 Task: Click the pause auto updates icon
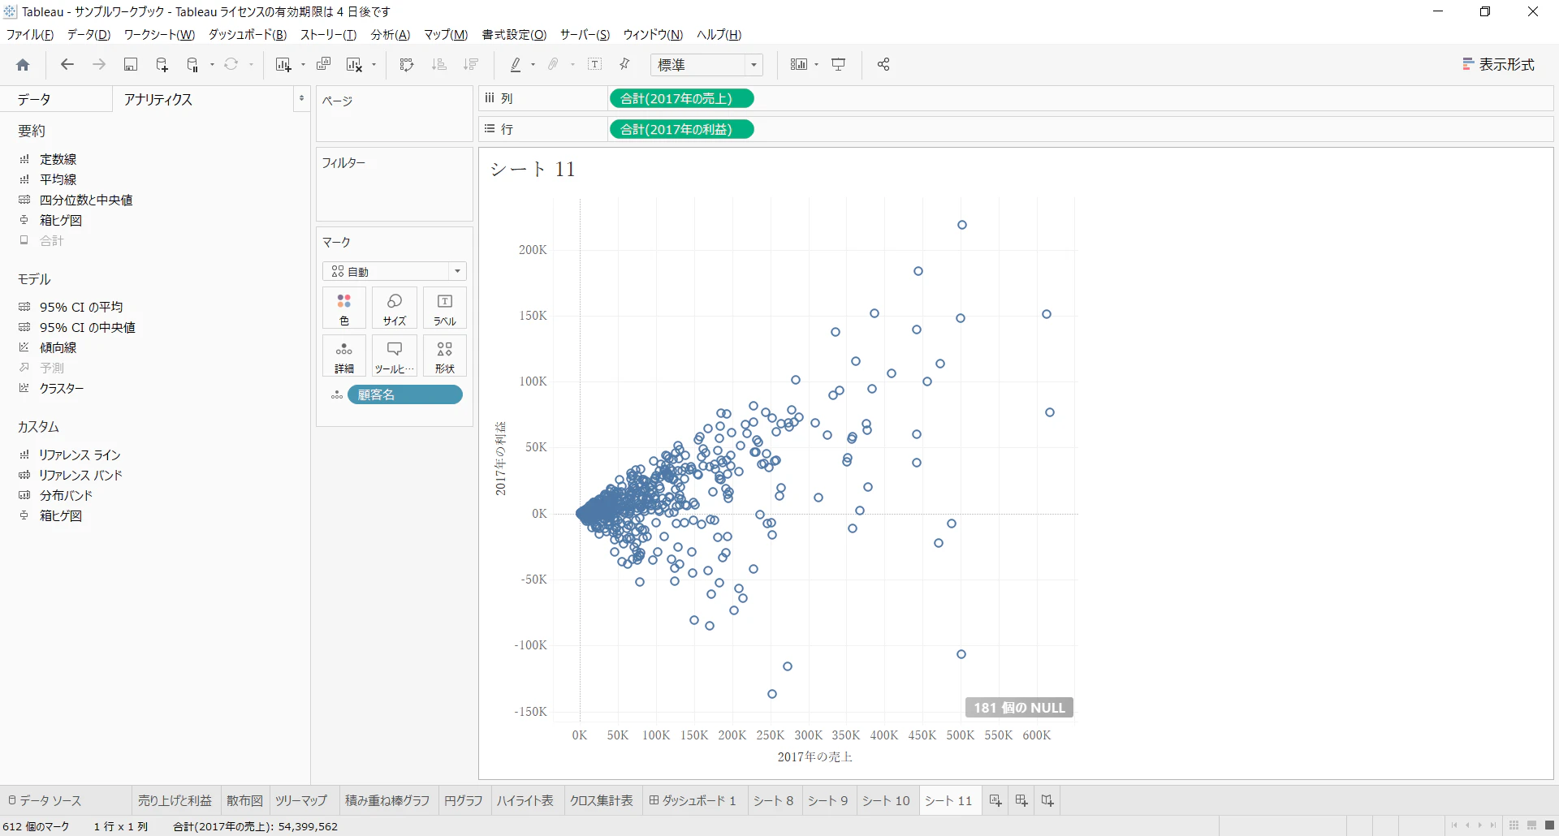click(x=193, y=65)
